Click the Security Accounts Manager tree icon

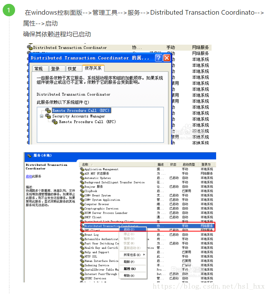(48, 116)
